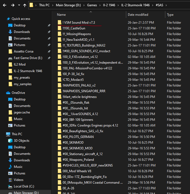Open the chevron after This PC
190x194 pixels.
pos(53,5)
